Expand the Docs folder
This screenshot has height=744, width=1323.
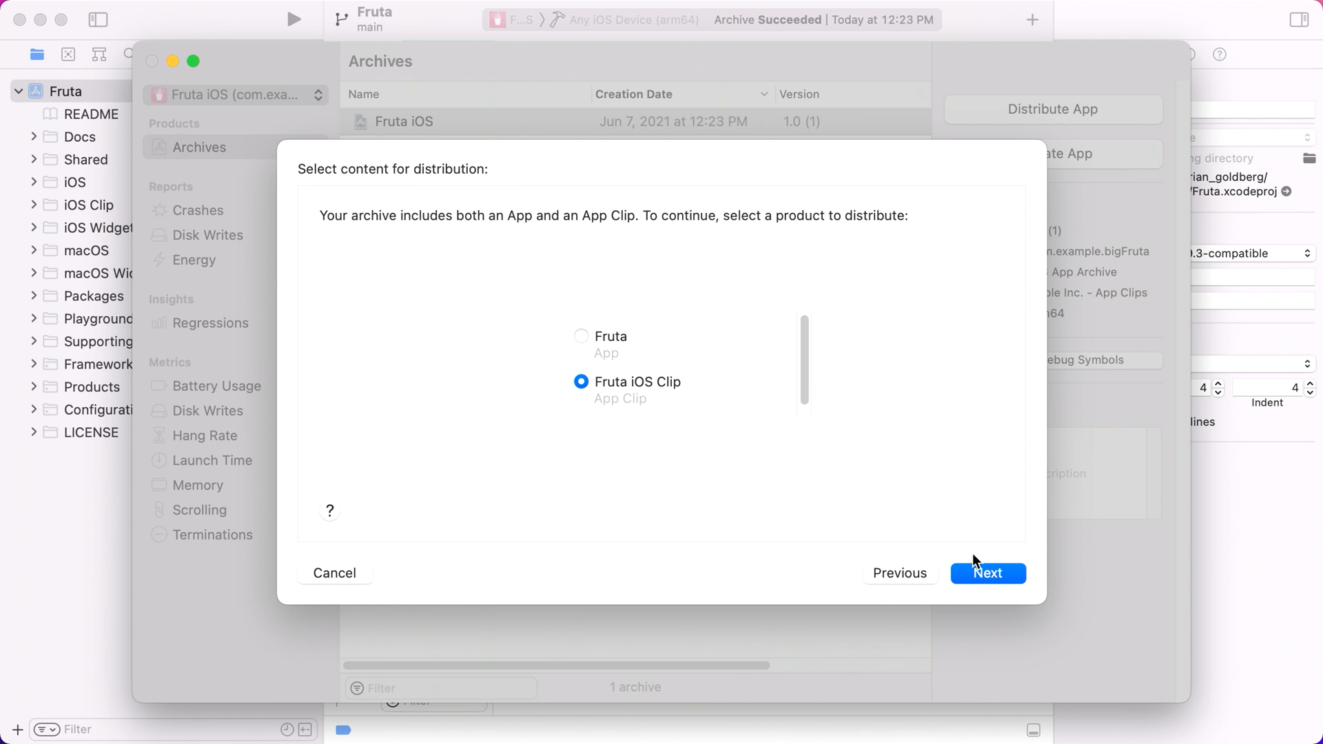coord(34,136)
